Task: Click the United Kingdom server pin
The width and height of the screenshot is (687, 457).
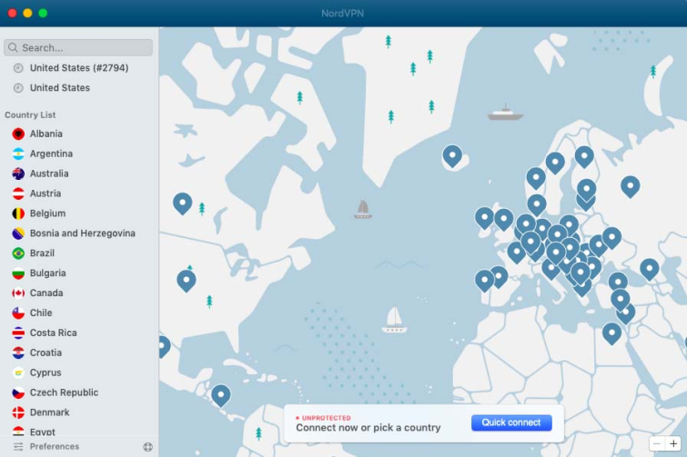Action: point(504,219)
